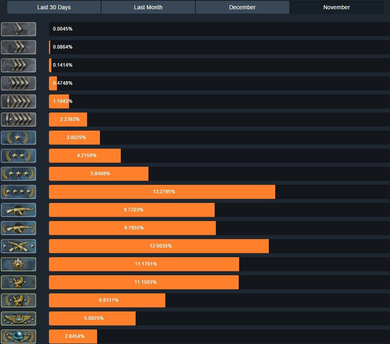
Task: Click the 5.8468% value
Action: 100,173
